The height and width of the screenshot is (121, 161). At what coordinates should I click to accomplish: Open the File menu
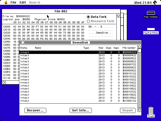click(x=13, y=2)
